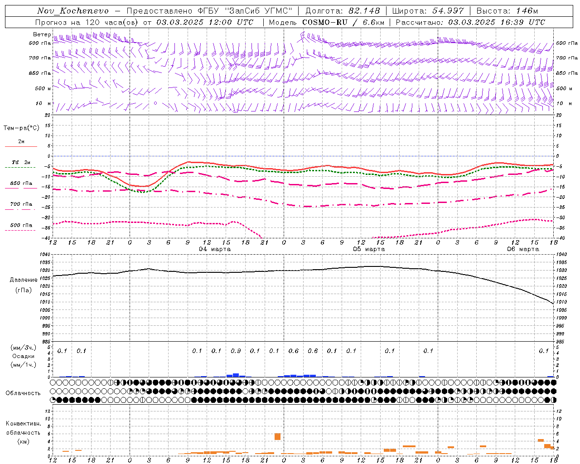Viewport: 580px width, 464px height.
Task: Select the Облачность cloudiness label
Action: point(23,393)
